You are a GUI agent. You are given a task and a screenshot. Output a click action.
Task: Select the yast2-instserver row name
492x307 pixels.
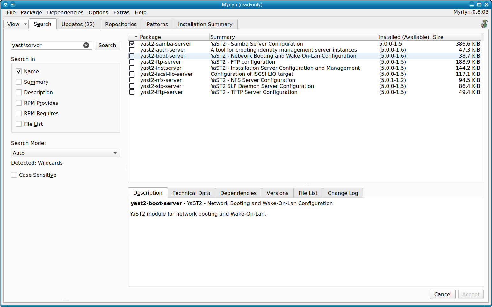click(x=161, y=68)
